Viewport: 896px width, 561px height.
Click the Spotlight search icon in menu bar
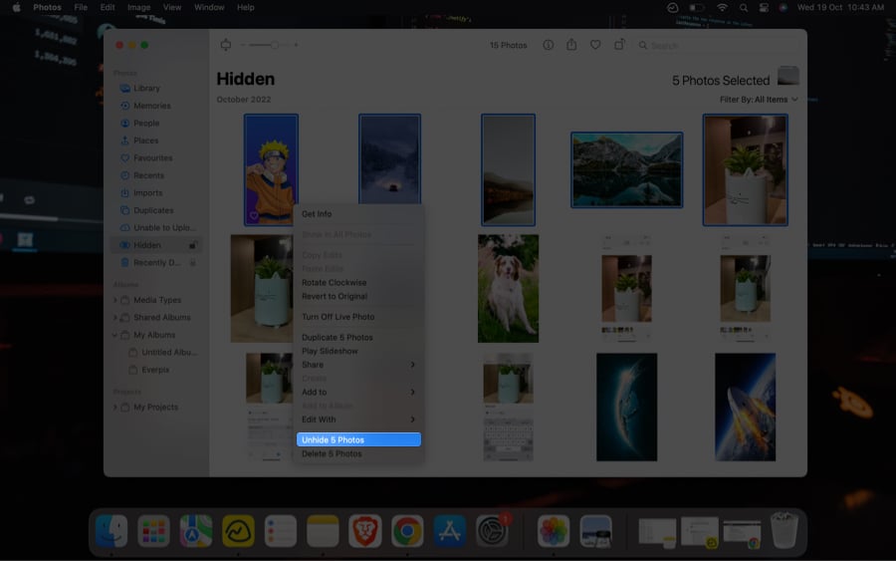[x=744, y=7]
